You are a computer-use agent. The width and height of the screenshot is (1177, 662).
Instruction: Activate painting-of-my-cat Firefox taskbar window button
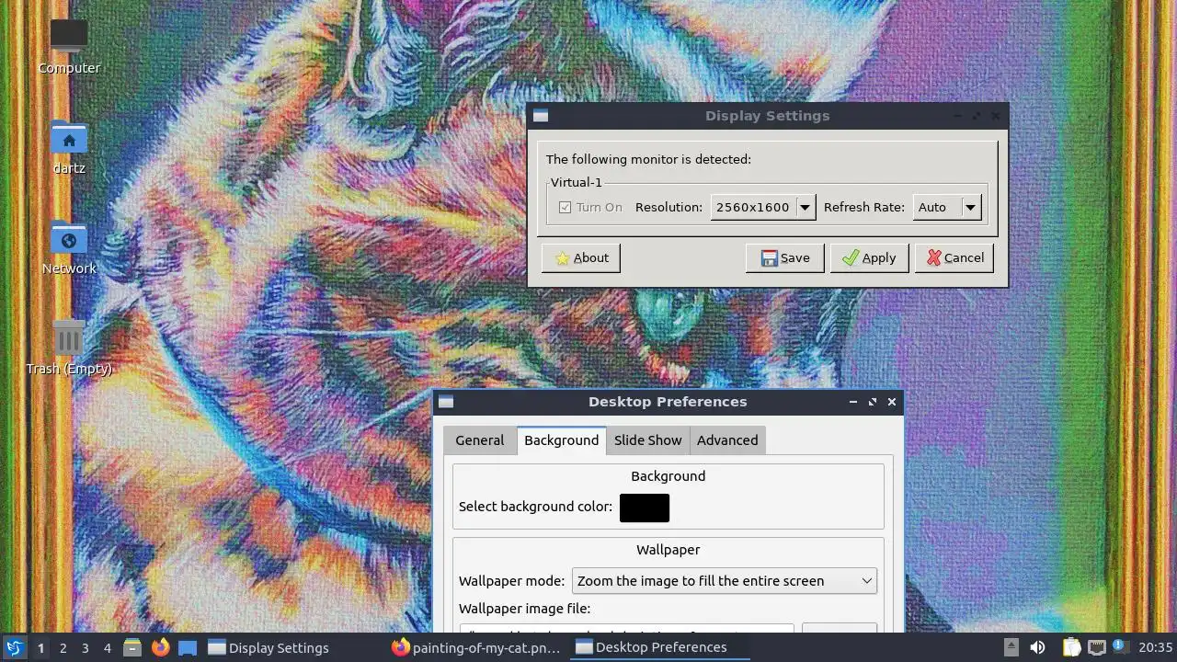pyautogui.click(x=475, y=647)
